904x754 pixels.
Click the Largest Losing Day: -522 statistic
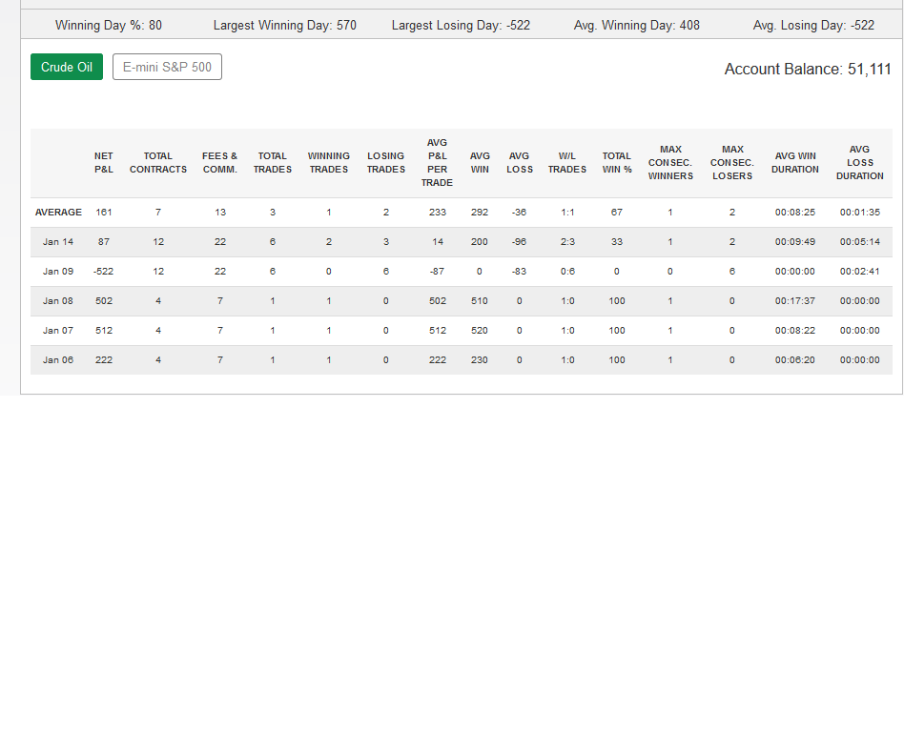point(461,26)
